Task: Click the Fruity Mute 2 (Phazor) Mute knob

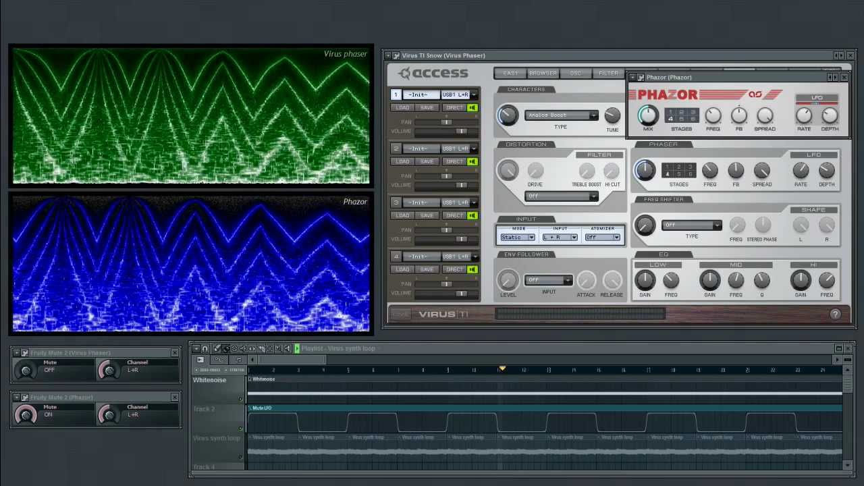Action: coord(26,414)
